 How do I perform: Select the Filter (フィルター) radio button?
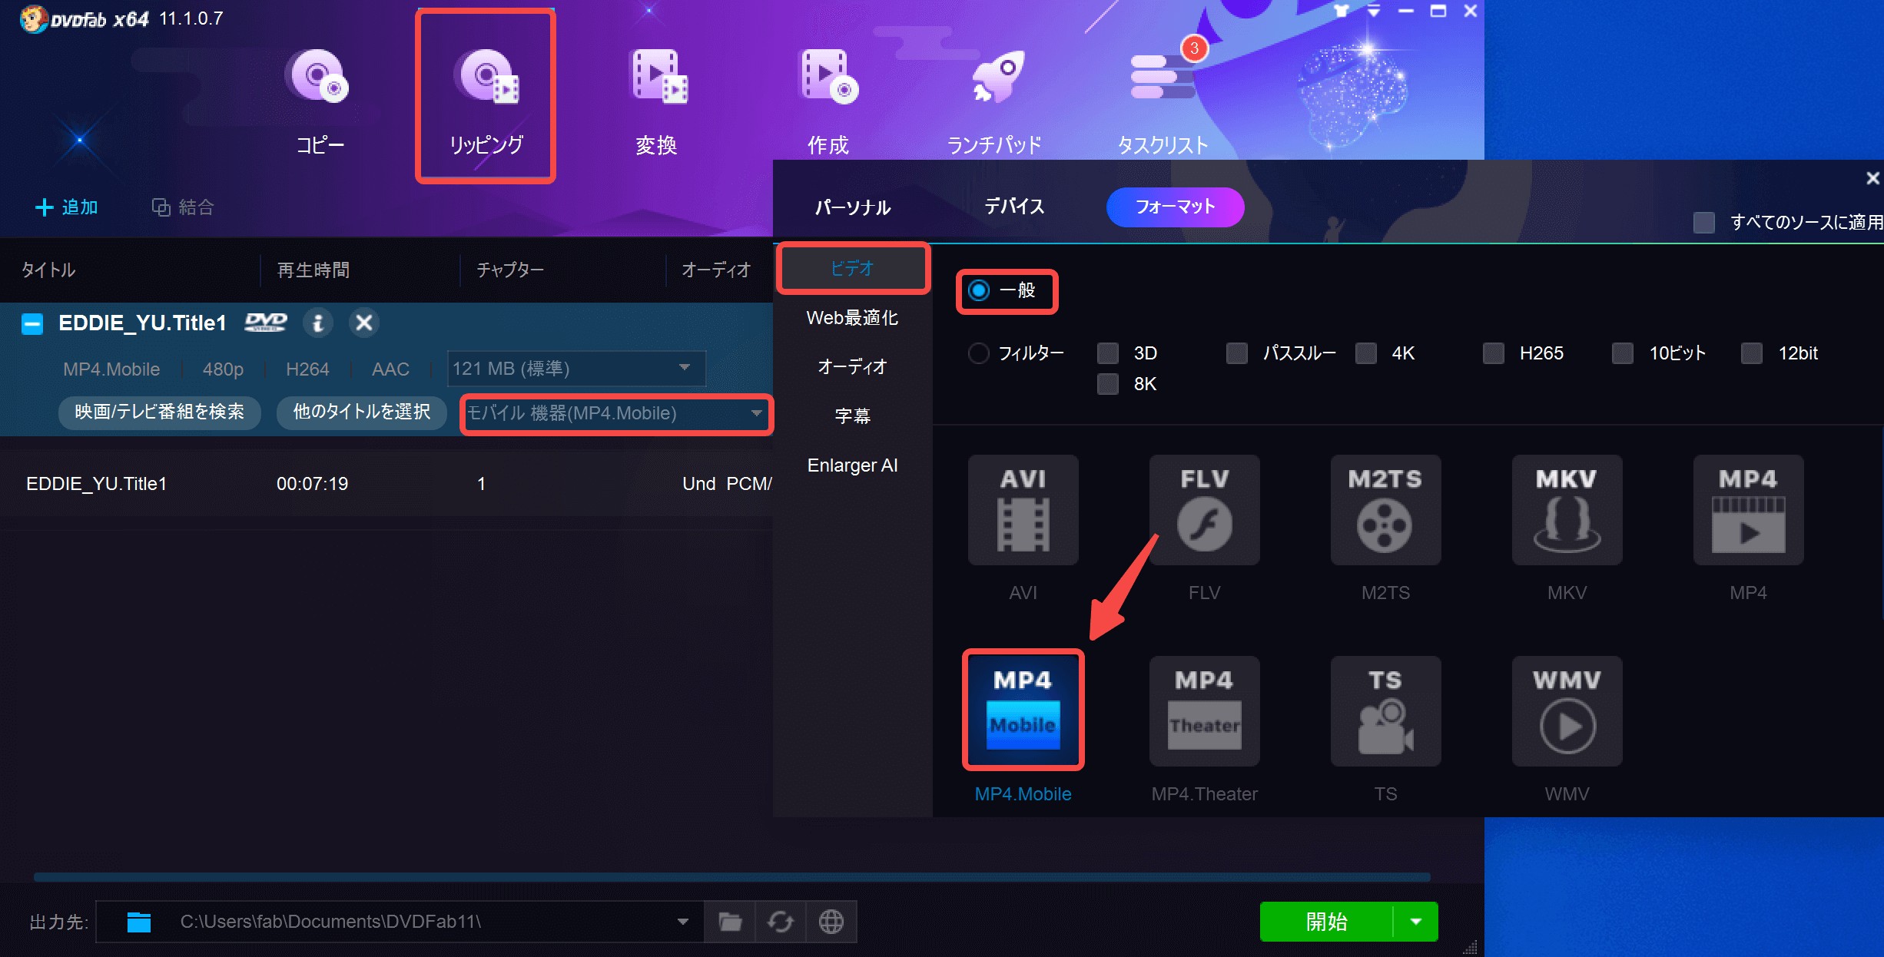(979, 353)
